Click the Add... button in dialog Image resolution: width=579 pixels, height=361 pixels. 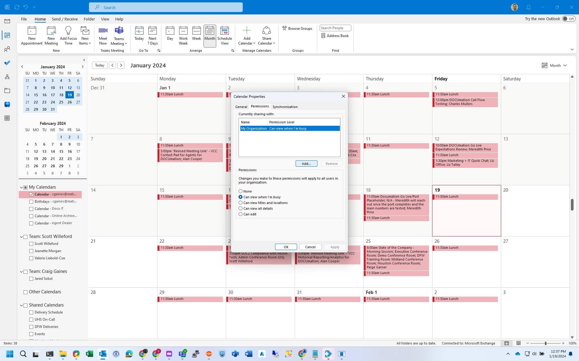(x=306, y=164)
